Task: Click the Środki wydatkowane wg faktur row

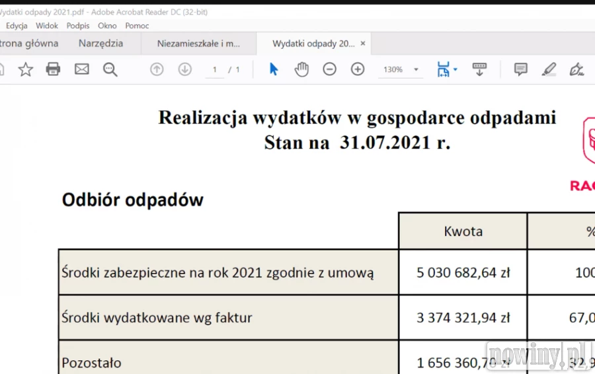Action: (229, 317)
